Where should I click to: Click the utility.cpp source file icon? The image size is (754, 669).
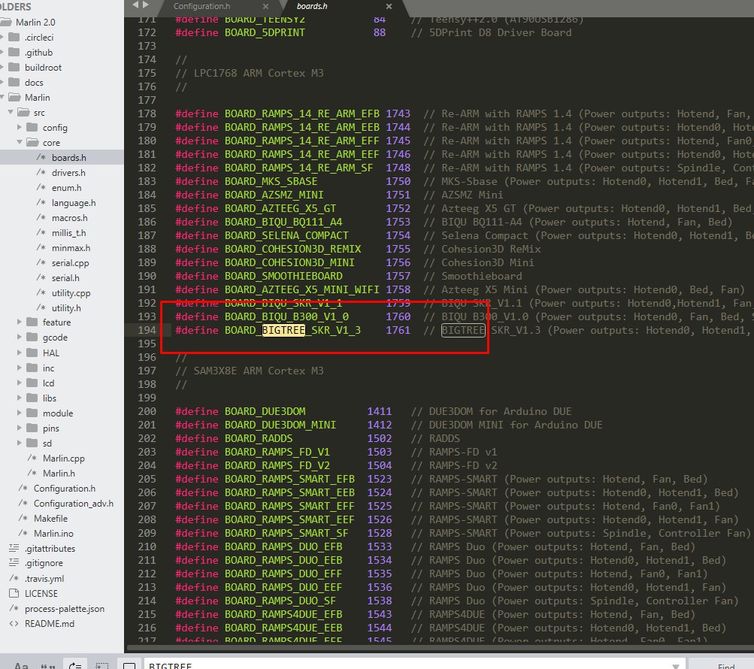41,293
